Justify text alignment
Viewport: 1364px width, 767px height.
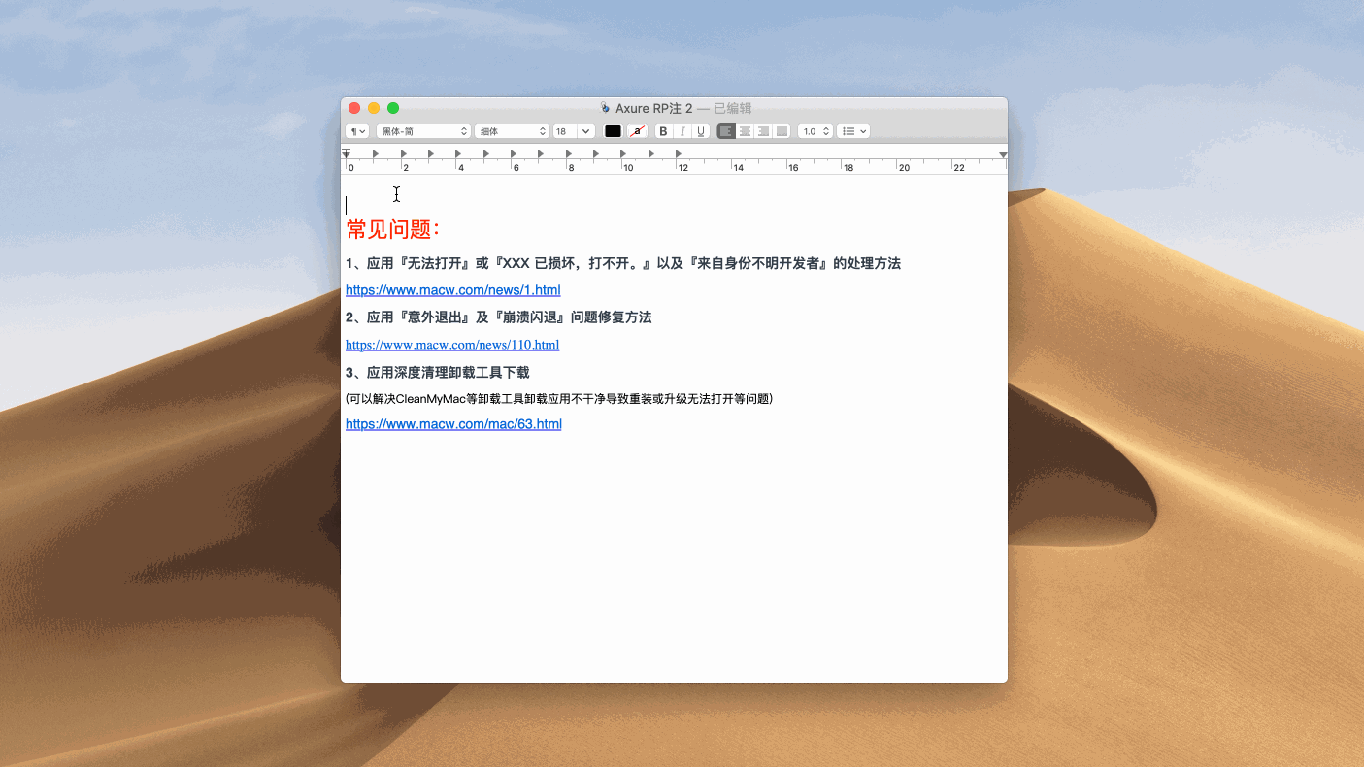[782, 131]
